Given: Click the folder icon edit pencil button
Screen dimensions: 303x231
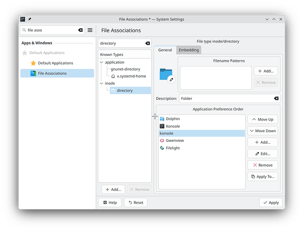Looking at the screenshot, I should tap(171, 80).
